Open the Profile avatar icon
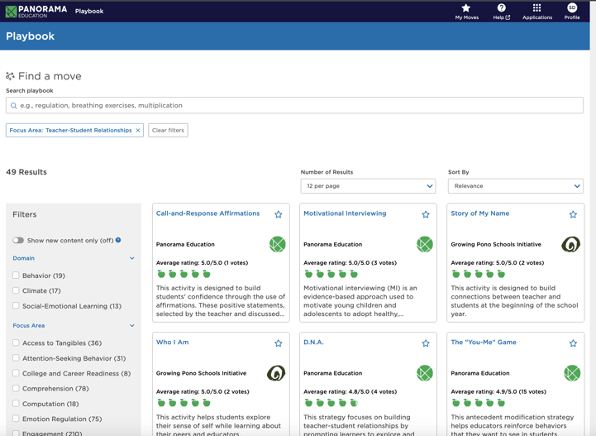596x436 pixels. click(572, 7)
